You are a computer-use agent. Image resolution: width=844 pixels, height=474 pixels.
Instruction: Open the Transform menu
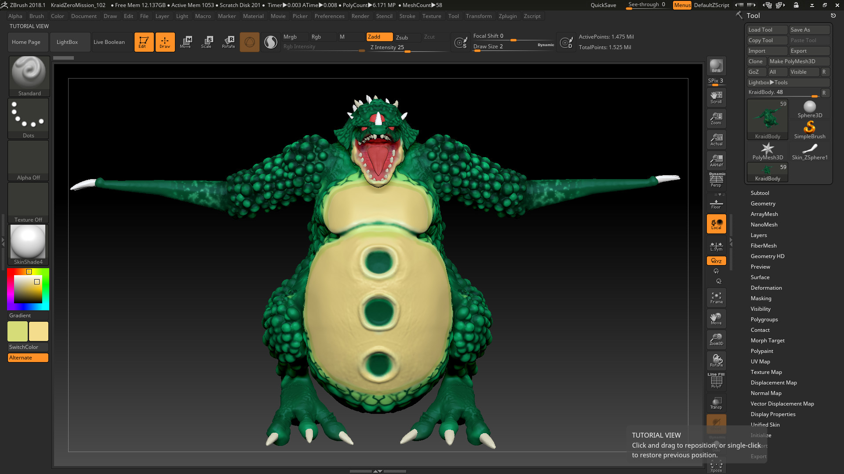479,16
